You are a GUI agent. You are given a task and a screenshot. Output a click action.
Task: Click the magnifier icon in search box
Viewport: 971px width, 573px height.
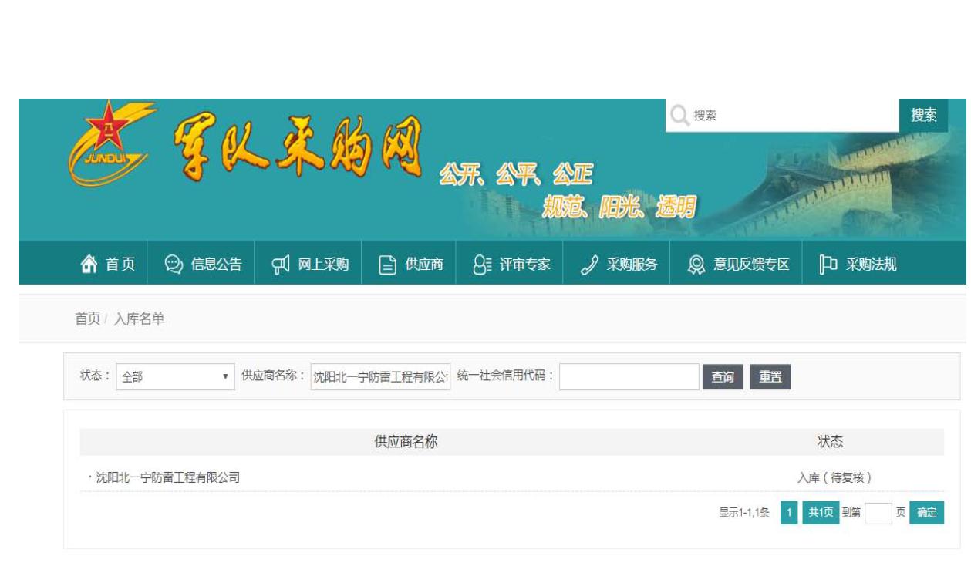pos(679,116)
